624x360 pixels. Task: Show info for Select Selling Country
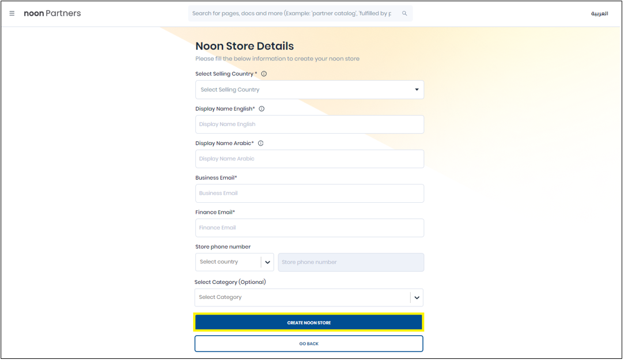click(264, 74)
